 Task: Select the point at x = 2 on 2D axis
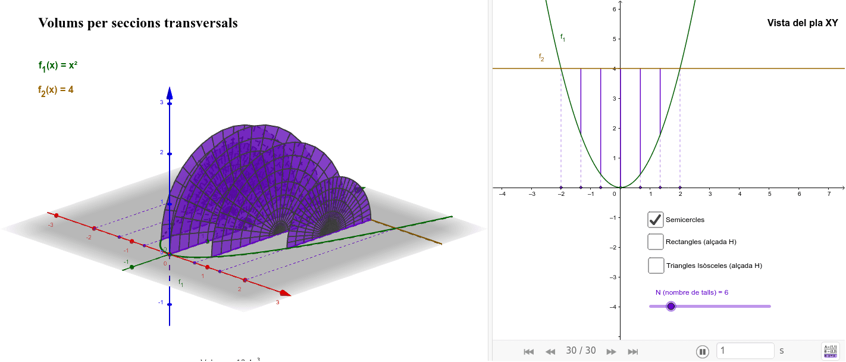click(680, 188)
